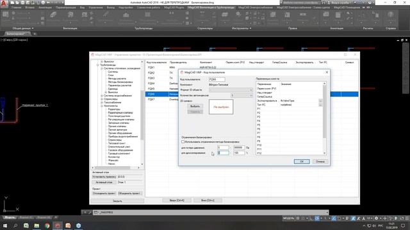
Task: Select the P12 property row
Action: coord(289,153)
